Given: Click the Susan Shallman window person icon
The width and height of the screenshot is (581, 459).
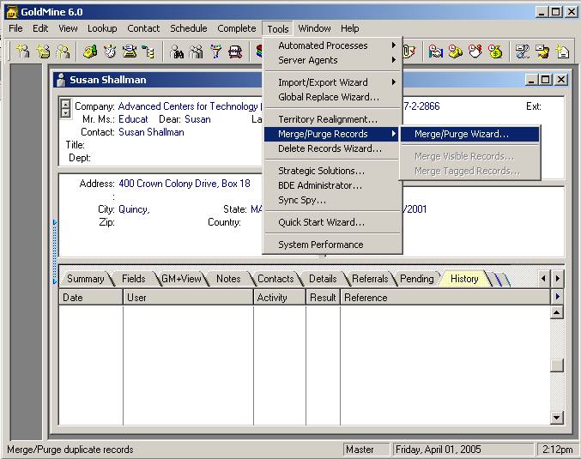Looking at the screenshot, I should pos(61,80).
